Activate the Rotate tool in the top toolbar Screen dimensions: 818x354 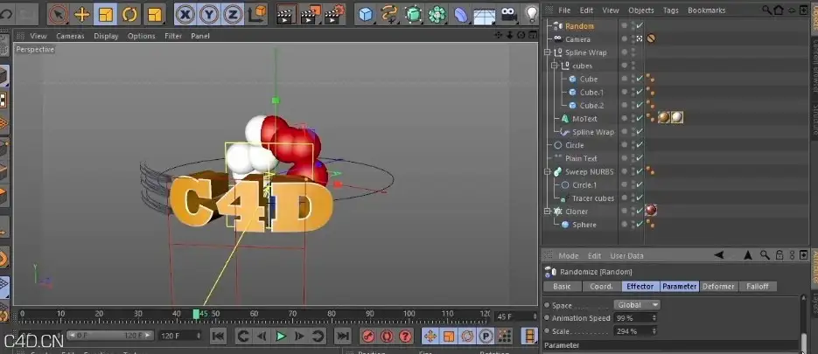click(x=129, y=14)
